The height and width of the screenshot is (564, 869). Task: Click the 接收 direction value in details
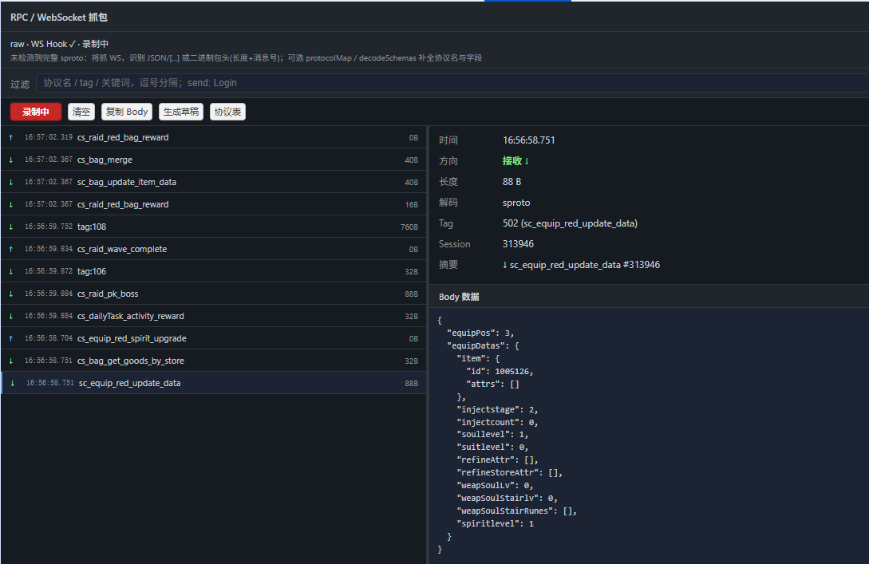coord(515,160)
